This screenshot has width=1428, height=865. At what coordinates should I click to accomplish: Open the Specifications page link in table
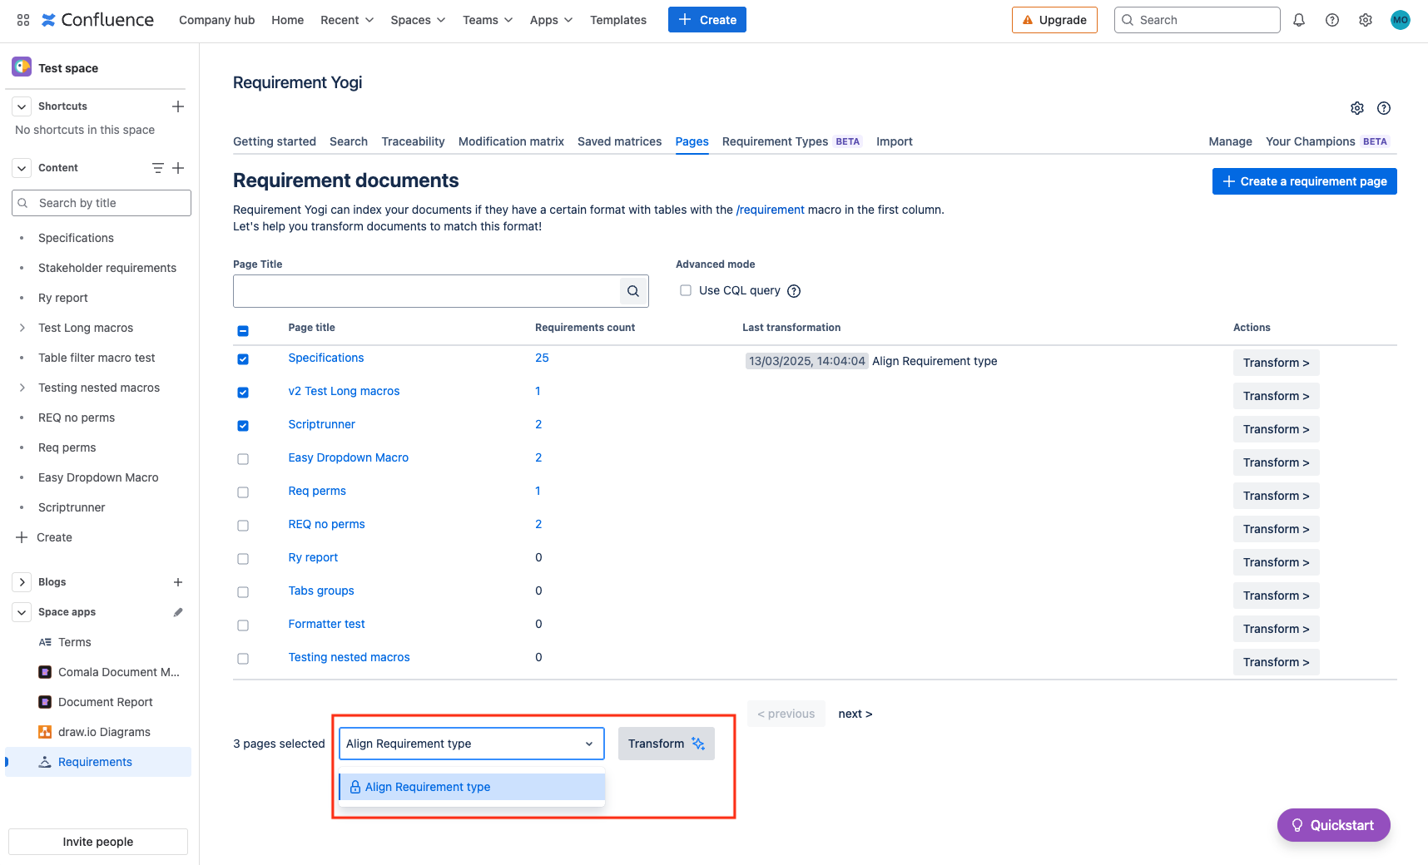(x=325, y=358)
